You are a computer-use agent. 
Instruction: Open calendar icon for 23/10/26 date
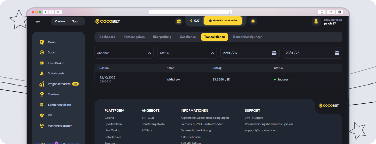(x=337, y=53)
